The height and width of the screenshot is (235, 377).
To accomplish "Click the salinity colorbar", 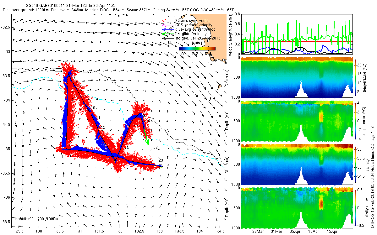I will point(356,165).
